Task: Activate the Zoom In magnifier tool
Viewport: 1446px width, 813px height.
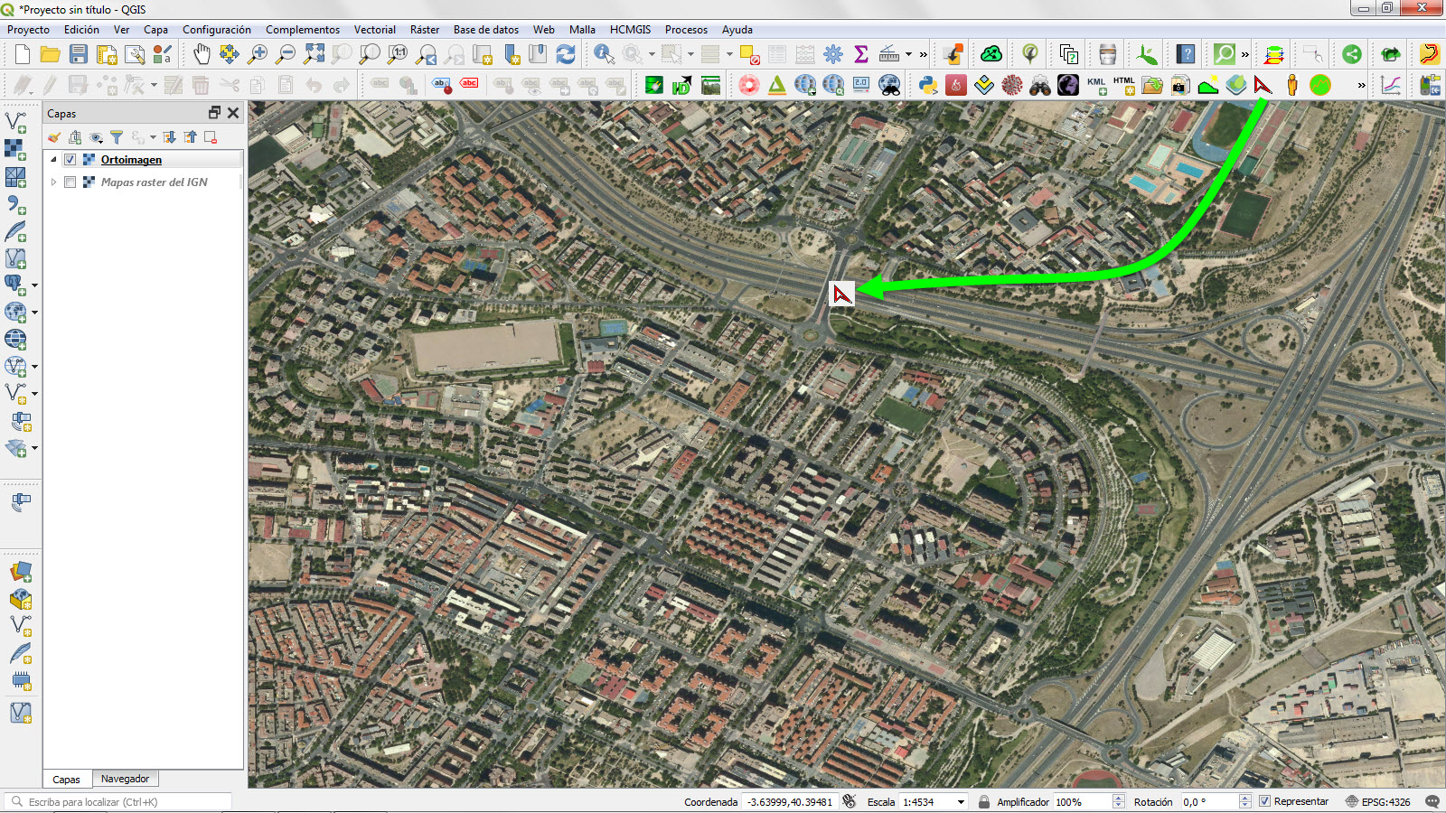Action: (x=258, y=54)
